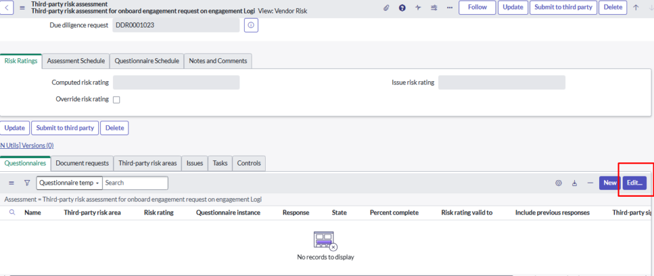
Task: Click the activity stream pulse icon
Action: pyautogui.click(x=418, y=8)
